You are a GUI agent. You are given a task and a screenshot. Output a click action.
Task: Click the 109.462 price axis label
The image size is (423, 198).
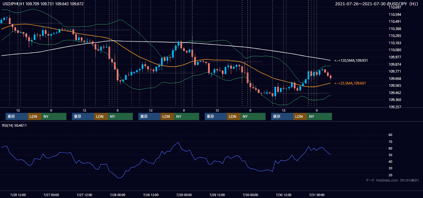click(x=395, y=93)
